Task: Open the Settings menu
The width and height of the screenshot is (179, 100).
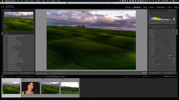Action: pyautogui.click(x=38, y=1)
